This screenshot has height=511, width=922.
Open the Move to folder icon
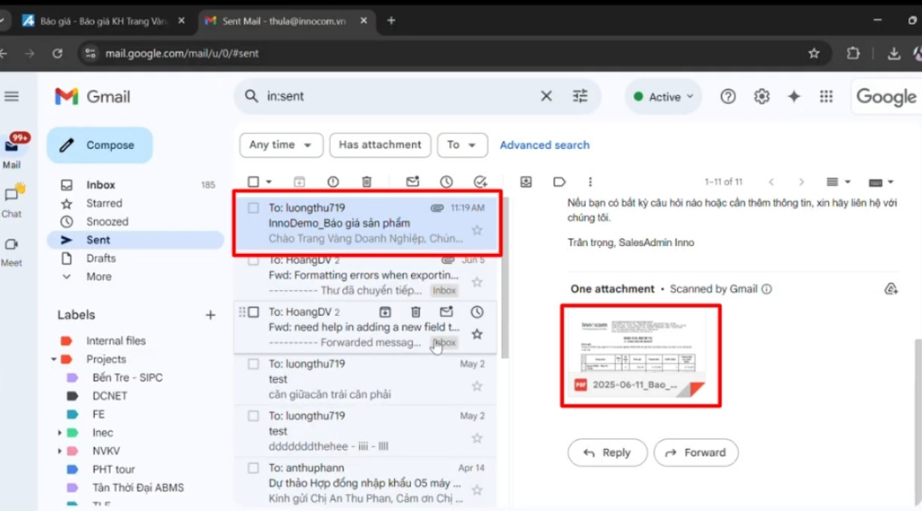coord(525,181)
